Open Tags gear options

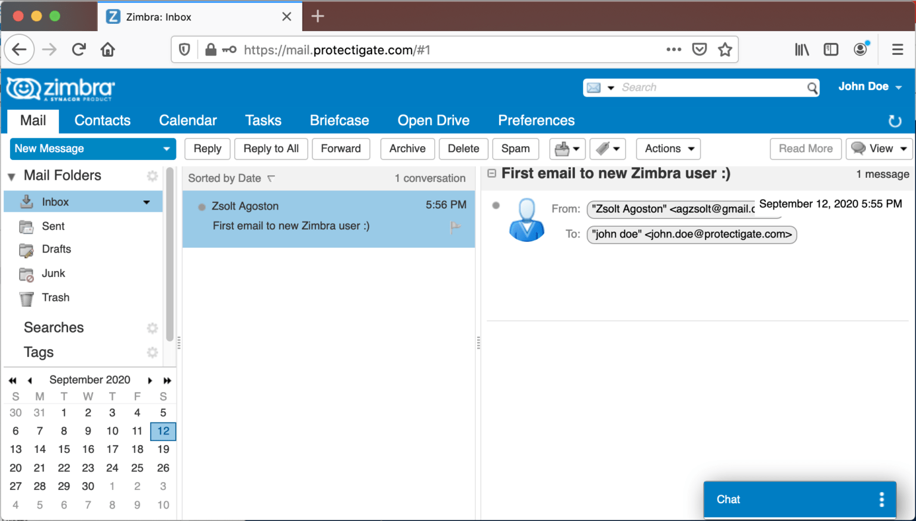point(153,352)
